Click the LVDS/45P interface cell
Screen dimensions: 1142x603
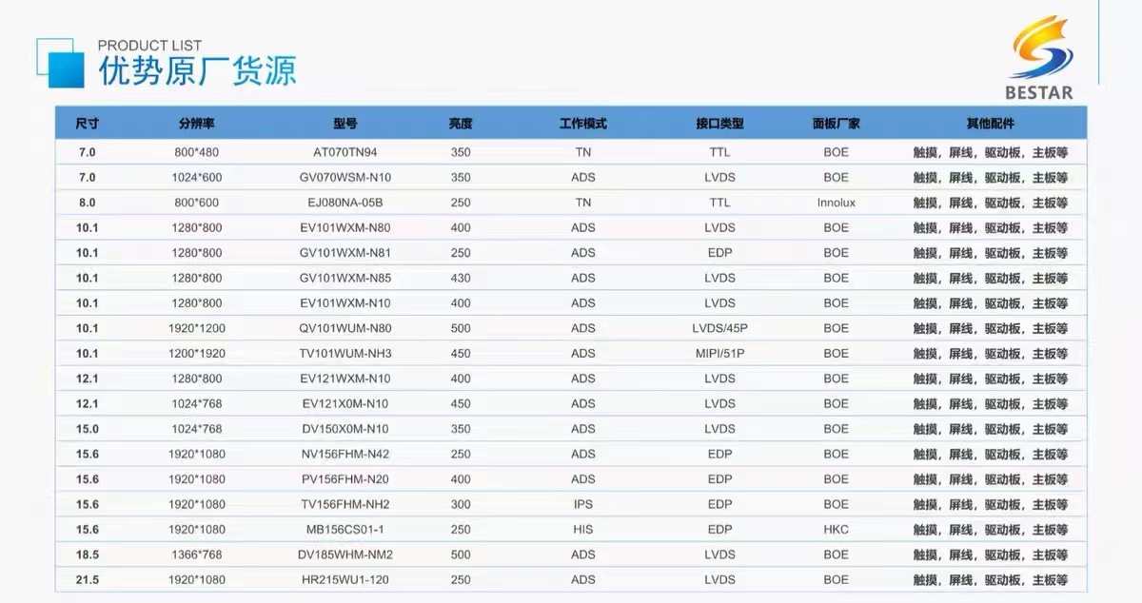coord(719,328)
